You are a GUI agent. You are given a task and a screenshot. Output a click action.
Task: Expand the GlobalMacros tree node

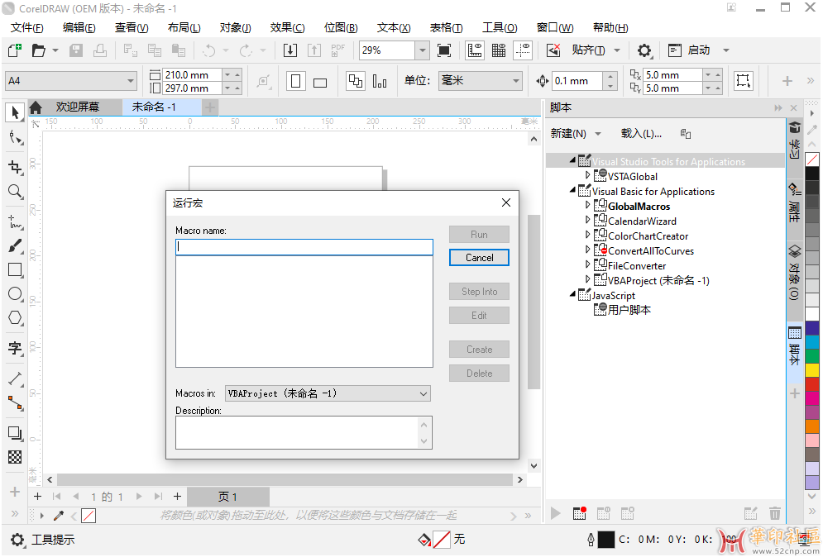587,205
